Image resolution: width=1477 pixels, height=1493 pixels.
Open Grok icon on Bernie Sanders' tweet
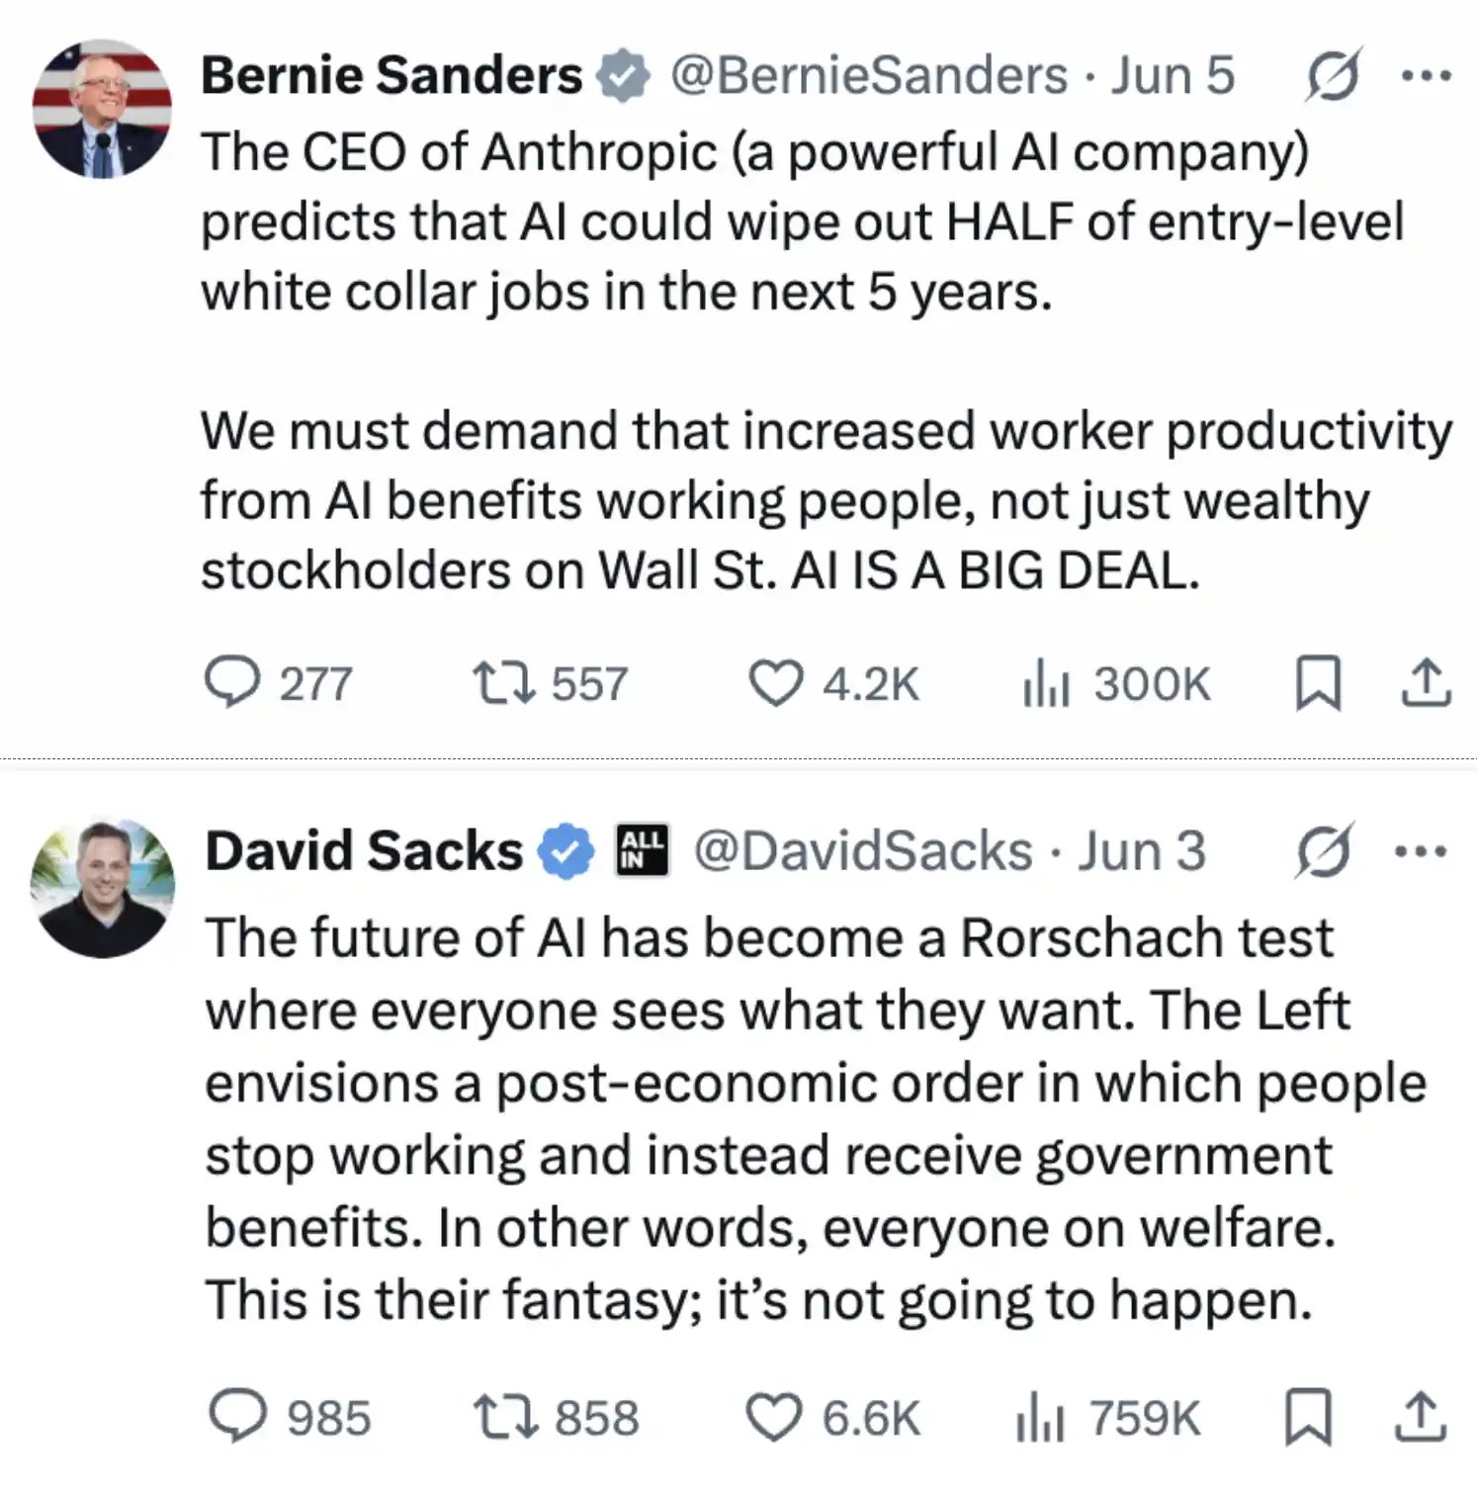(1332, 75)
